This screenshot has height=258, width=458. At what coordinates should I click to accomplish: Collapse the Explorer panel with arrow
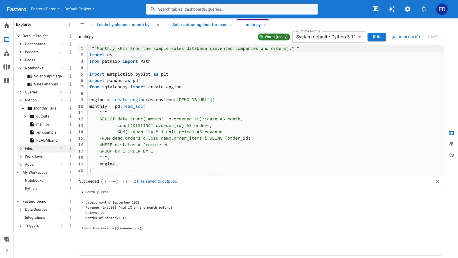70,25
